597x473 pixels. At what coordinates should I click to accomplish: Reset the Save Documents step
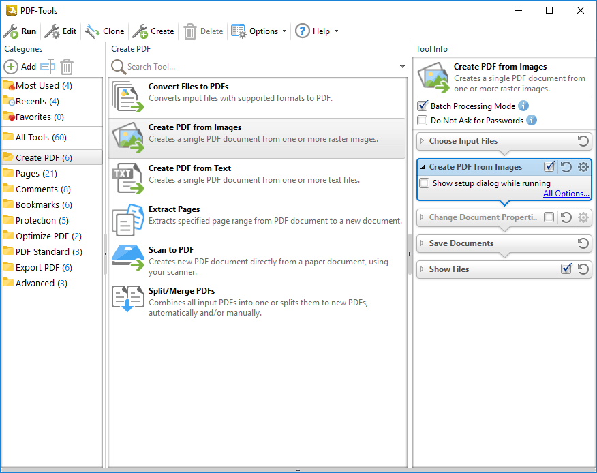583,243
